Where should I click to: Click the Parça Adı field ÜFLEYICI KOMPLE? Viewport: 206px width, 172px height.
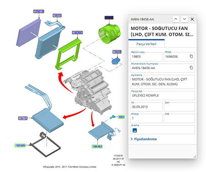[x=163, y=96]
